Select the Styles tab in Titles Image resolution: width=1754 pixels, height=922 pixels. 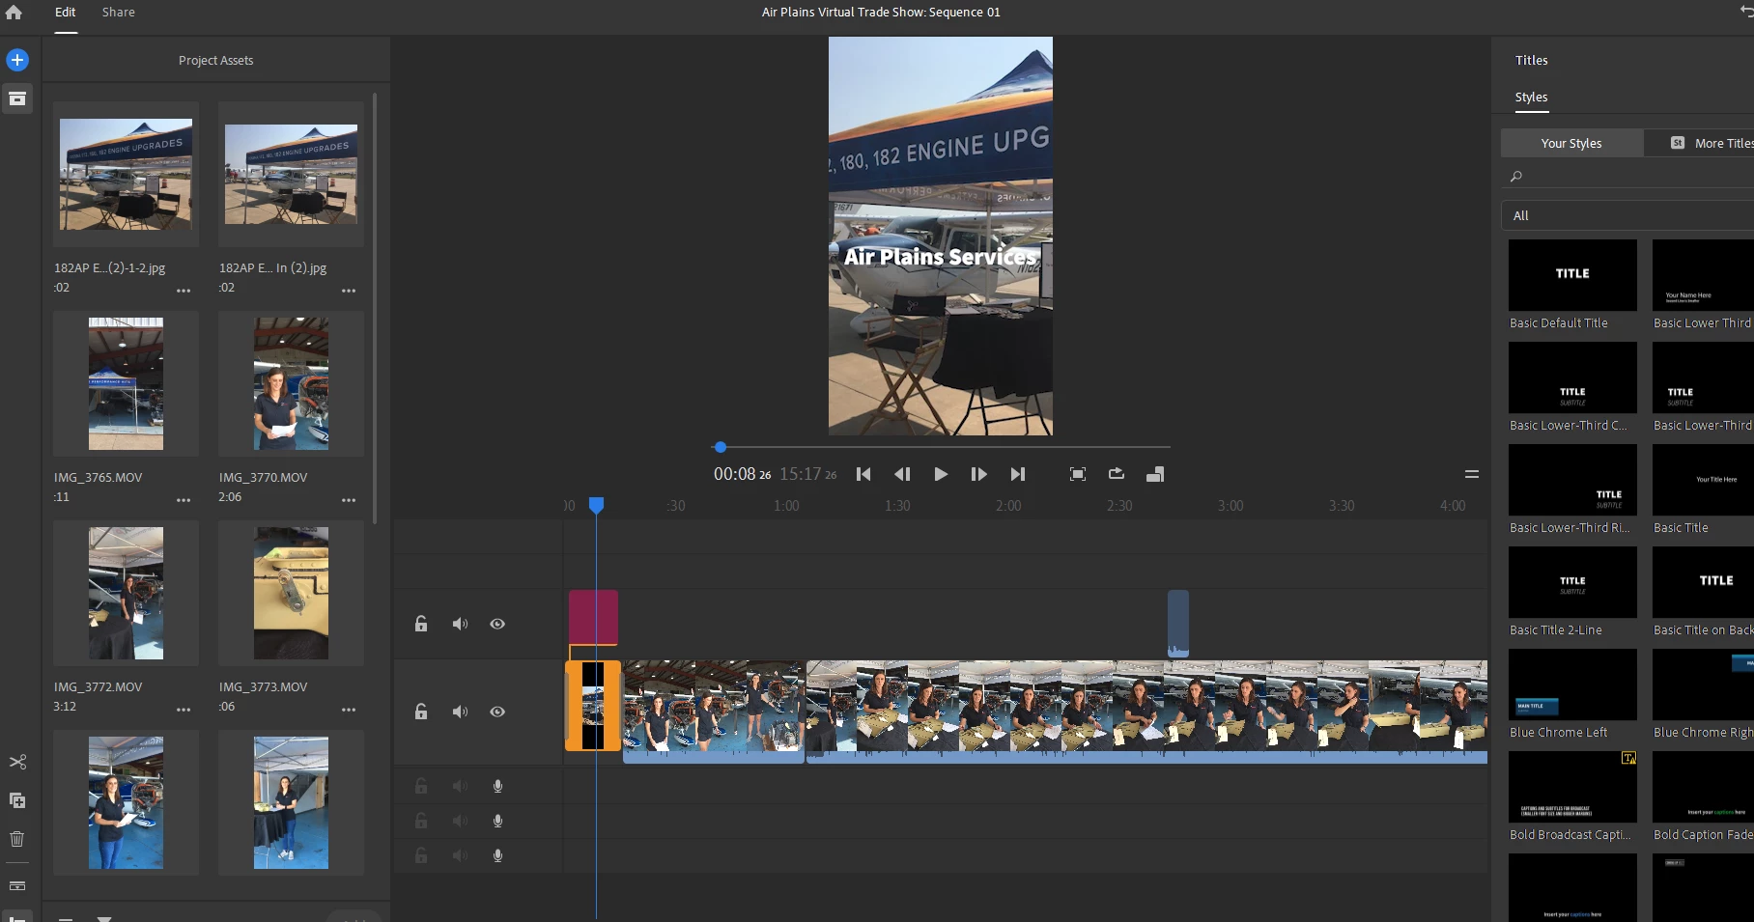pos(1532,98)
